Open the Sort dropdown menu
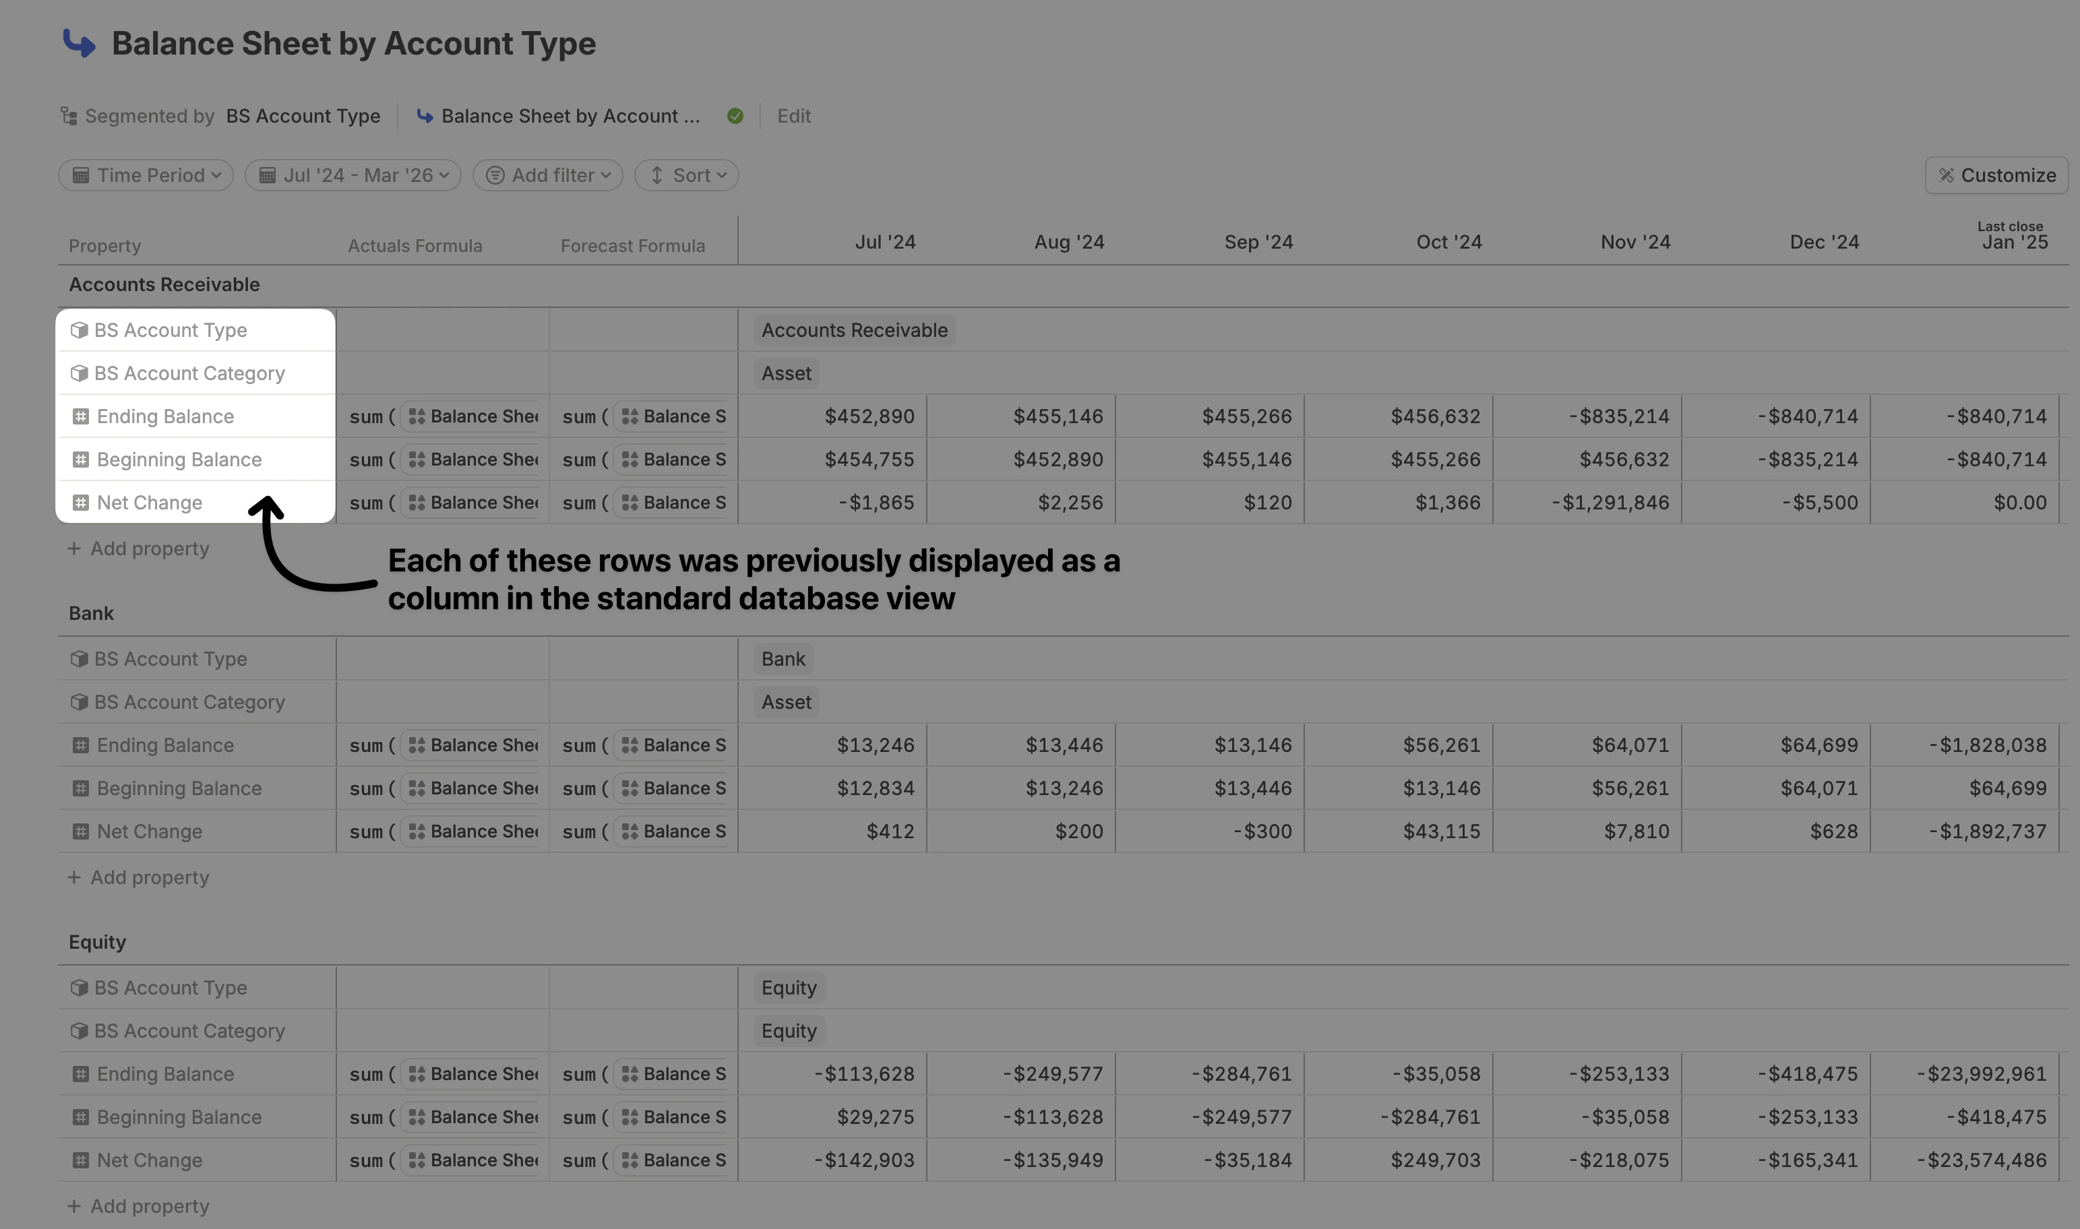The image size is (2080, 1229). pyautogui.click(x=687, y=176)
